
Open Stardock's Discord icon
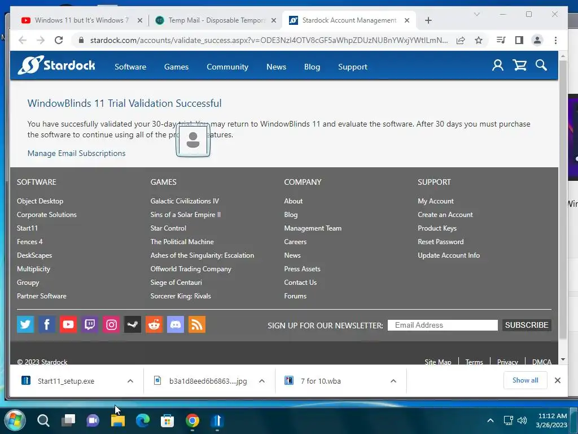tap(176, 324)
